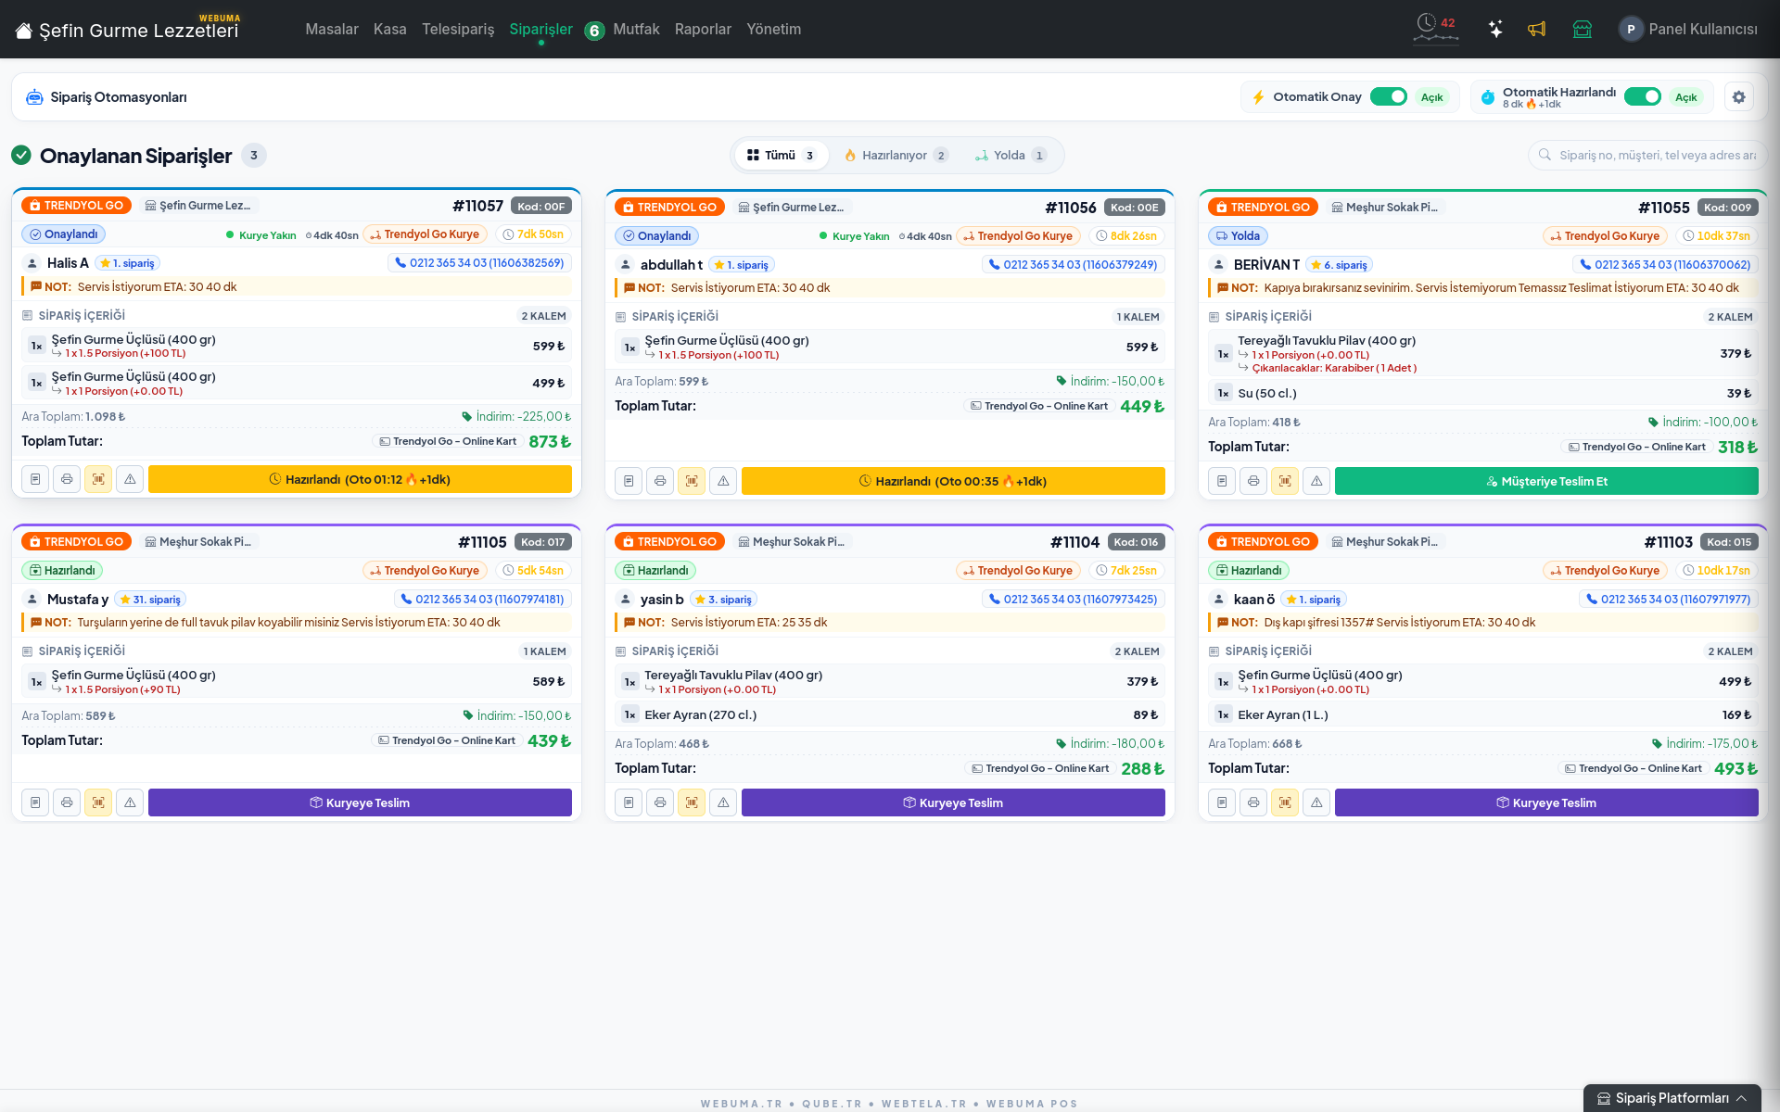Open receipt details icon on order #11103
This screenshot has width=1780, height=1112.
1222,802
